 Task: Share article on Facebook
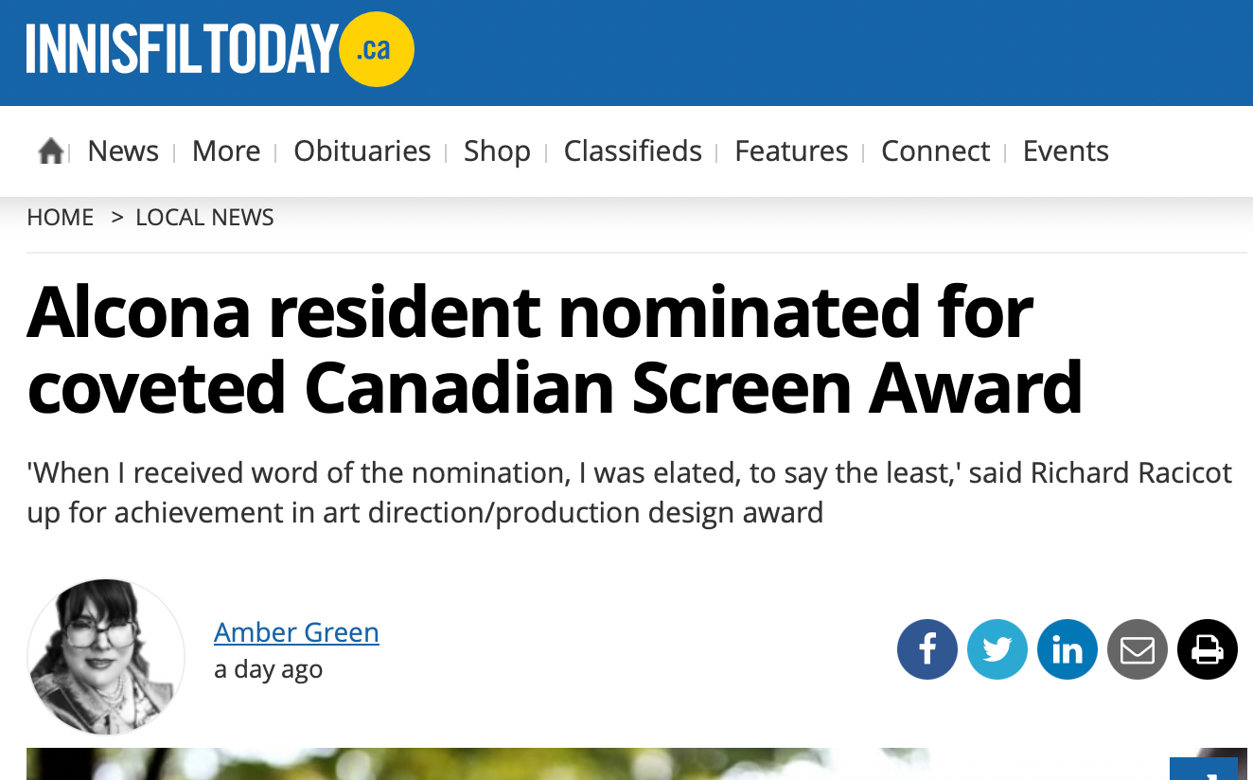point(927,649)
